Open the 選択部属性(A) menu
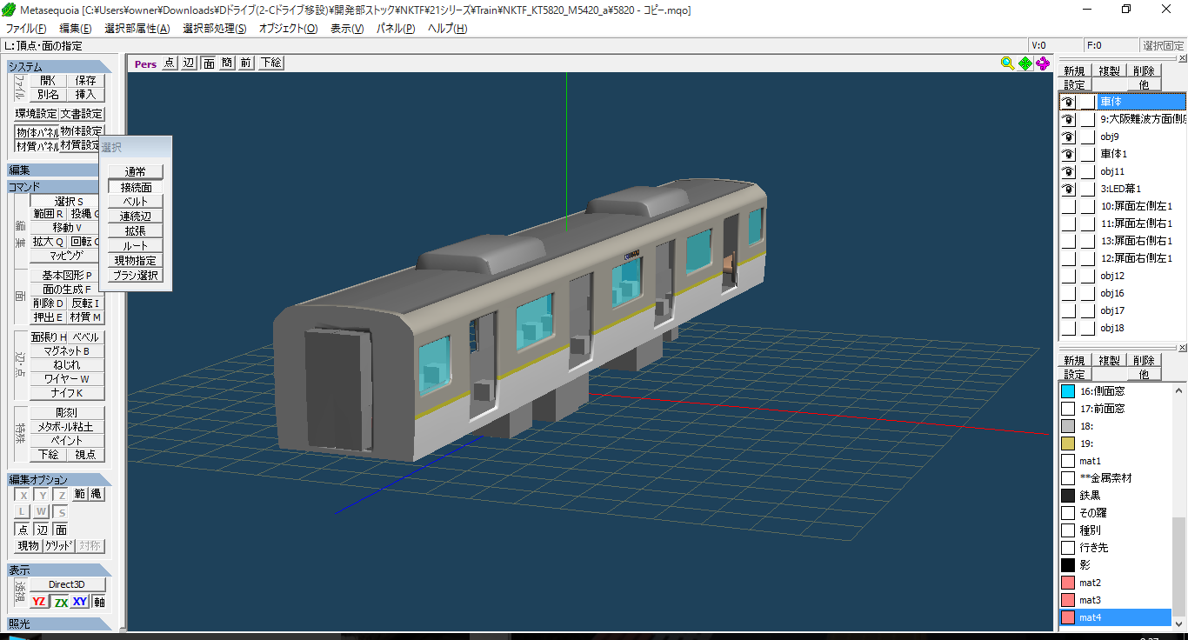The height and width of the screenshot is (640, 1188). point(137,29)
